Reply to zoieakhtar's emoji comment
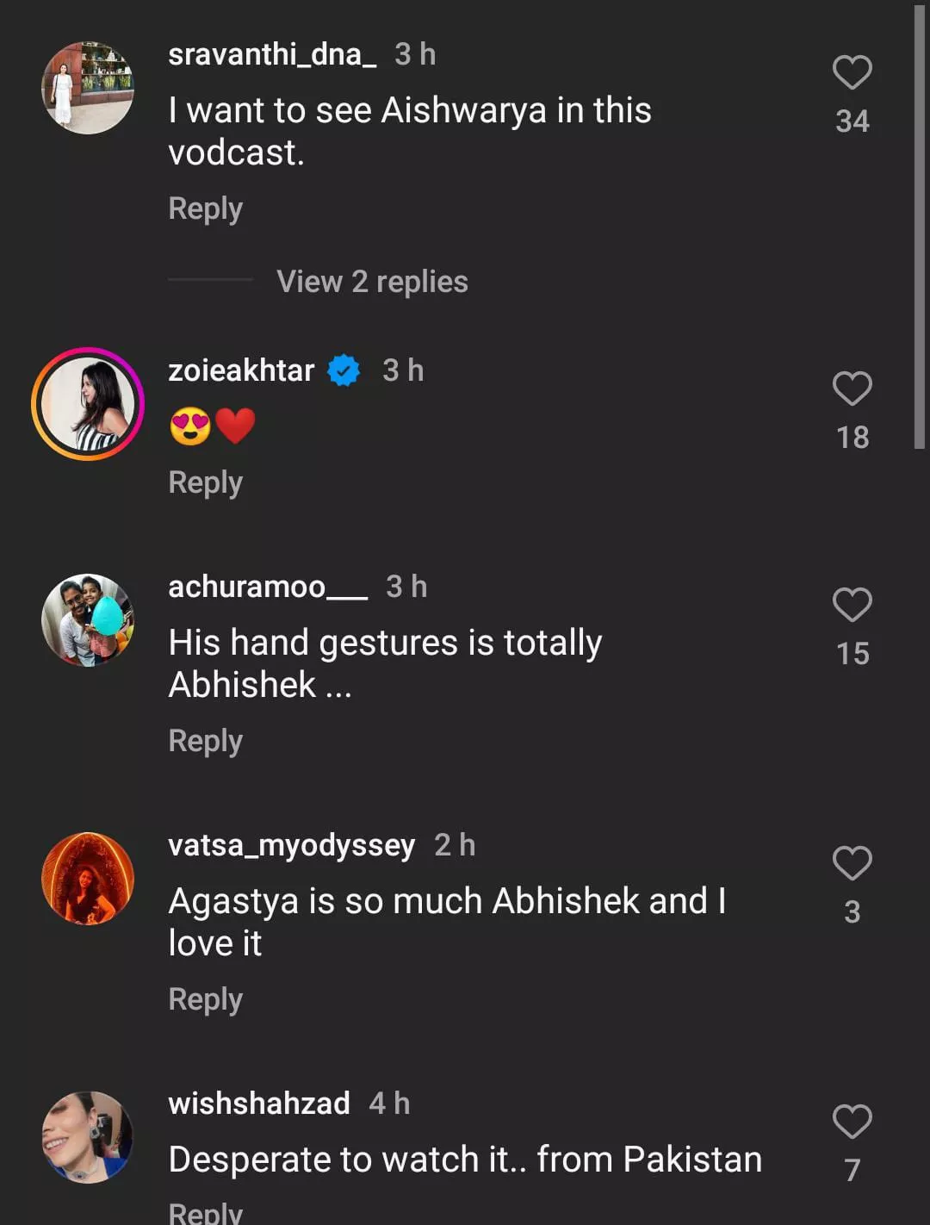Screen dimensions: 930x1225 pos(205,482)
